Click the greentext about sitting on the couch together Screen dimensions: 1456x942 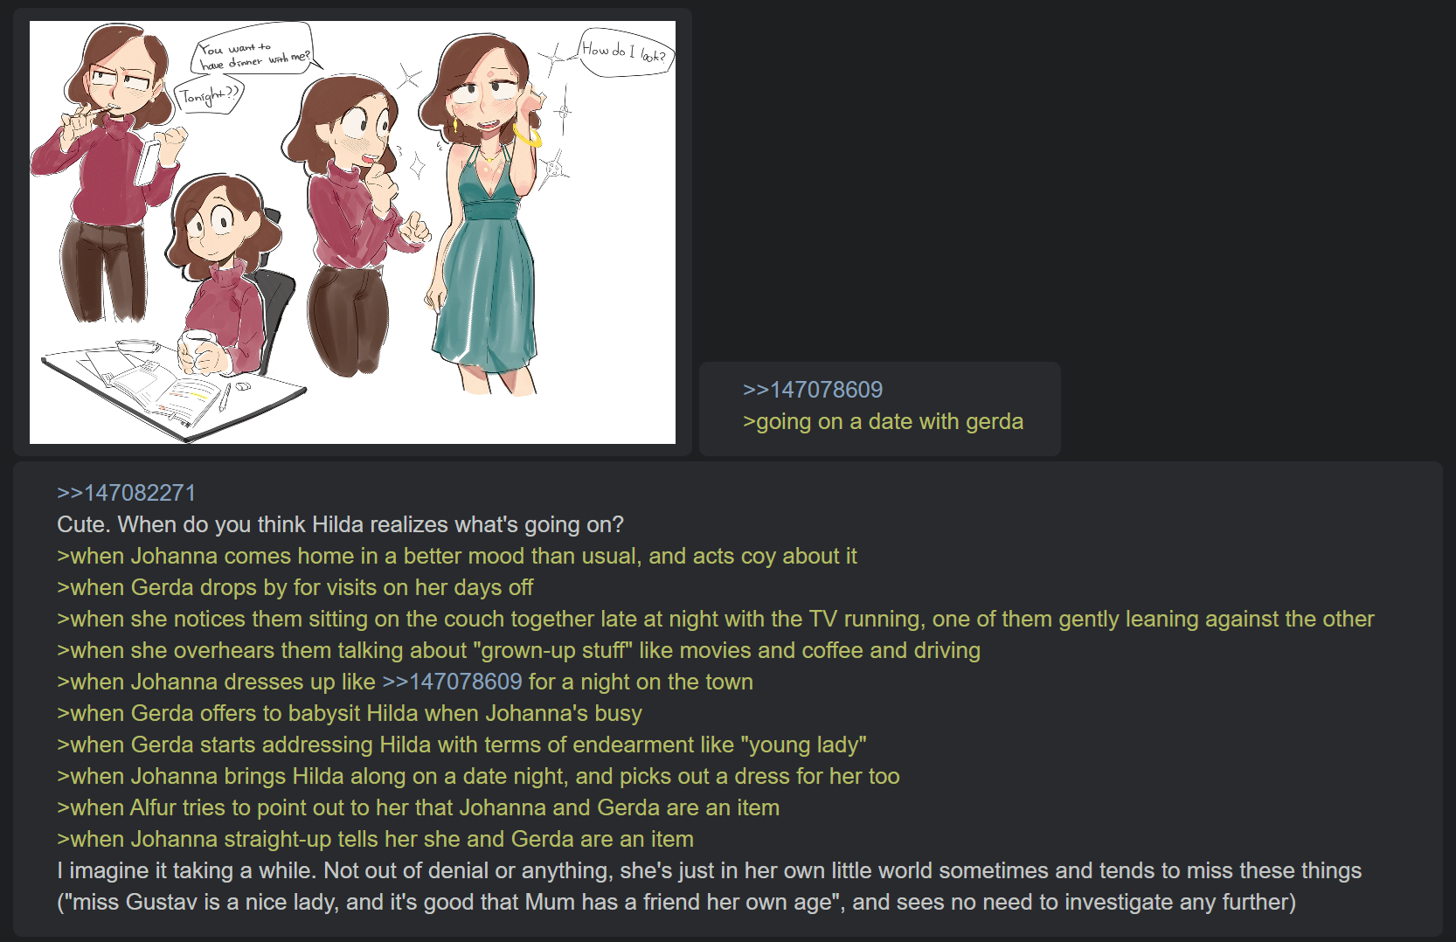tap(716, 619)
